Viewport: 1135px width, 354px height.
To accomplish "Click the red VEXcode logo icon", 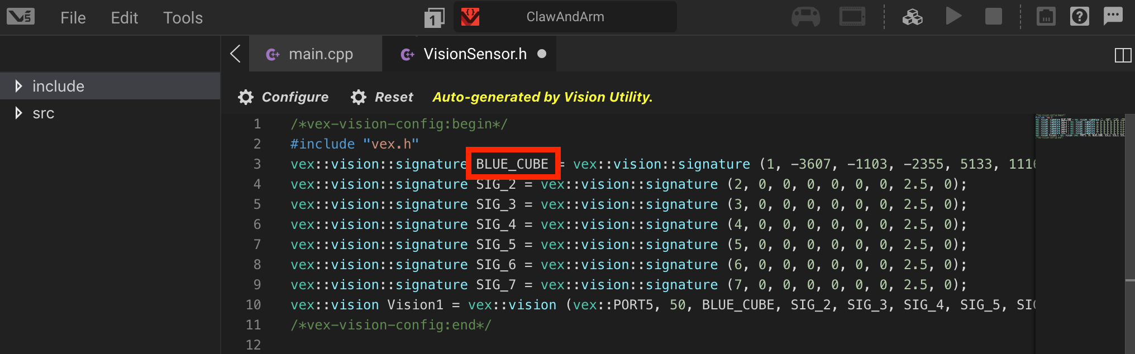I will 470,17.
